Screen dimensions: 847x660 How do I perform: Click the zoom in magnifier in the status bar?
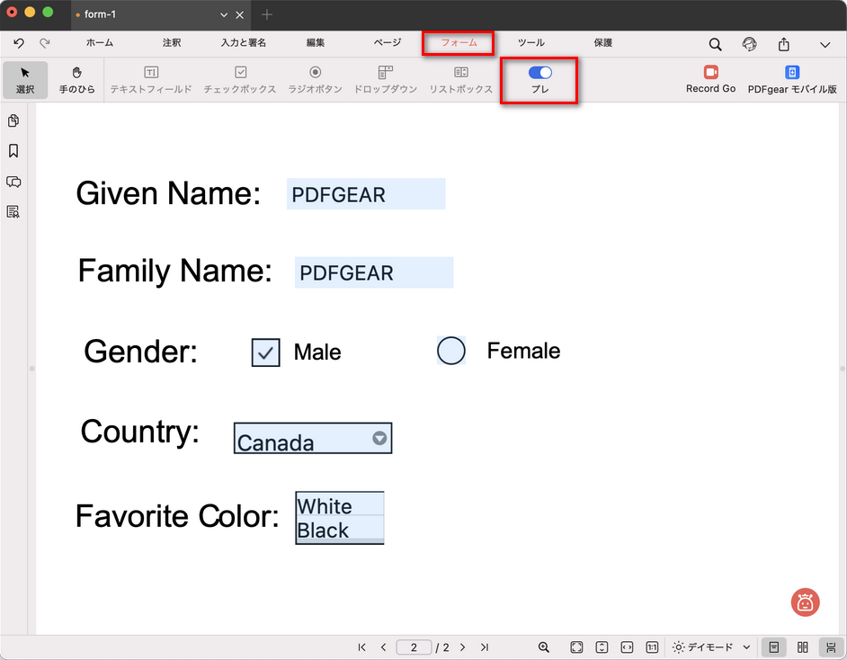(x=544, y=647)
